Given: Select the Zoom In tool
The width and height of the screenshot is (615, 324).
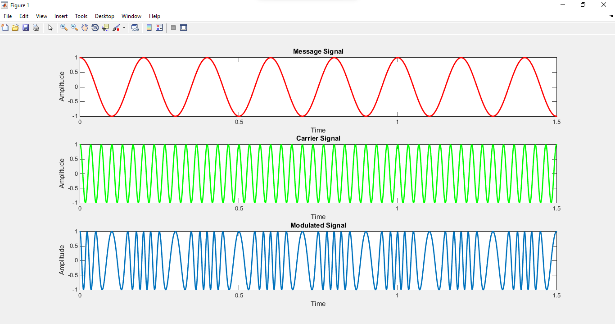Looking at the screenshot, I should coord(64,27).
